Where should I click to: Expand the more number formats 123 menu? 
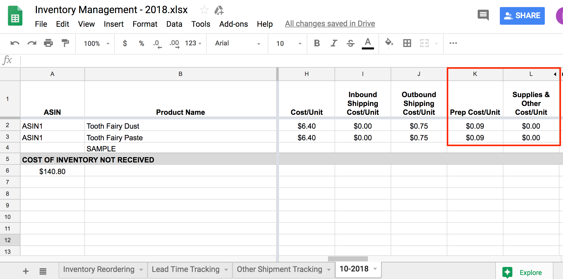click(193, 43)
